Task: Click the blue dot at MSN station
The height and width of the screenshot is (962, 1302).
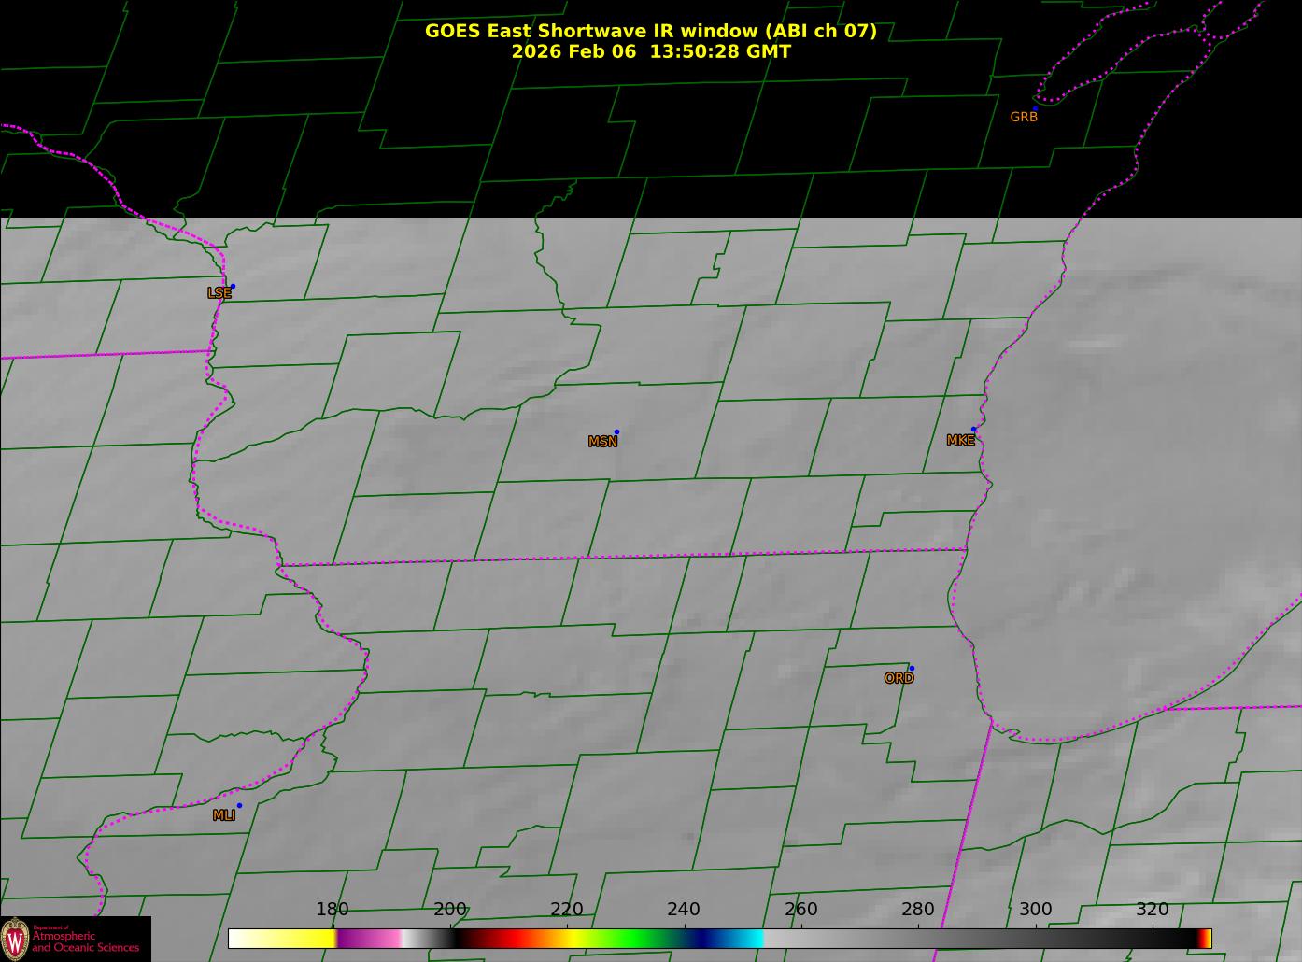Action: pos(616,432)
